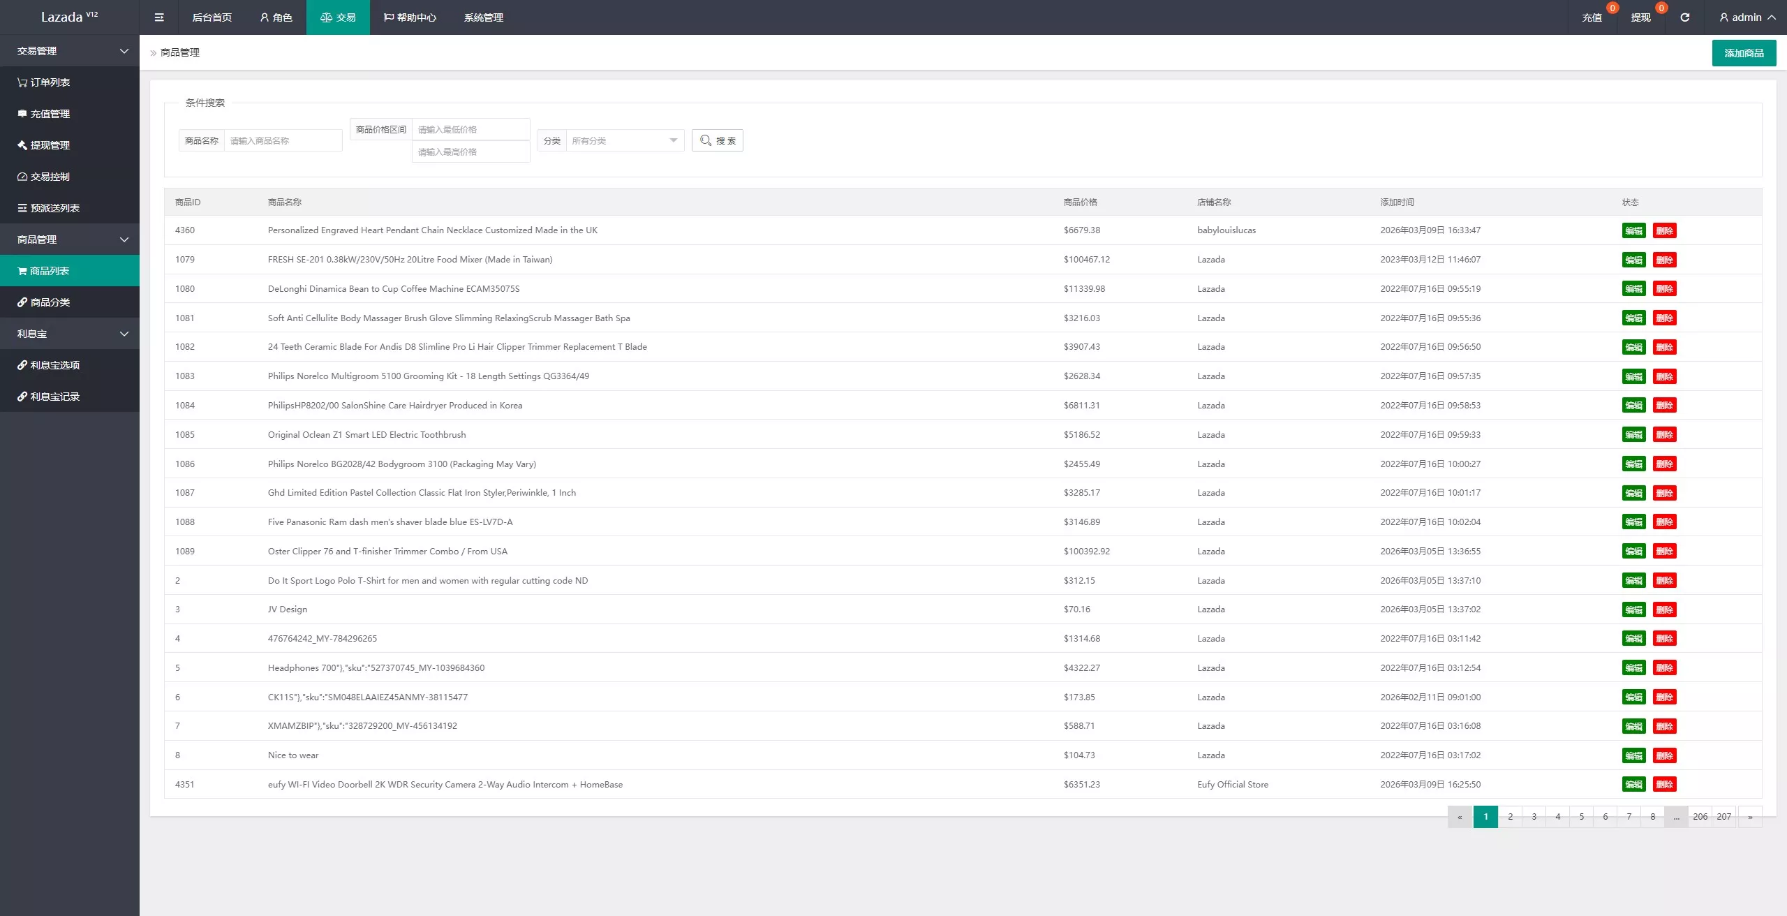Delete product 4360 heart pendant necklace
This screenshot has width=1787, height=916.
tap(1664, 230)
